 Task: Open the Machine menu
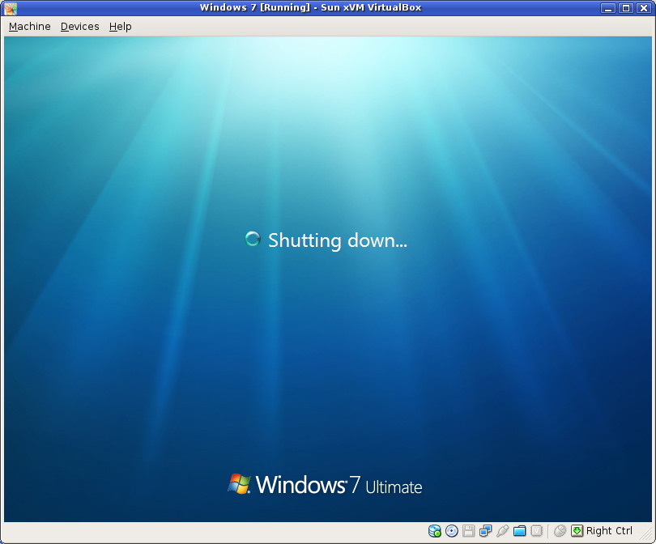click(29, 26)
